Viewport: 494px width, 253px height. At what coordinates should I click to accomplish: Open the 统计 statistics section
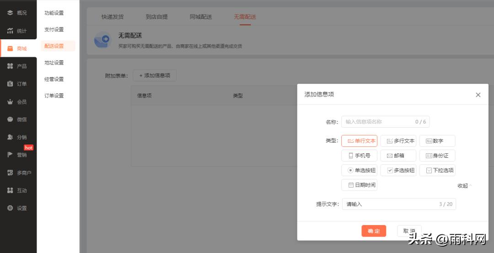(x=17, y=31)
